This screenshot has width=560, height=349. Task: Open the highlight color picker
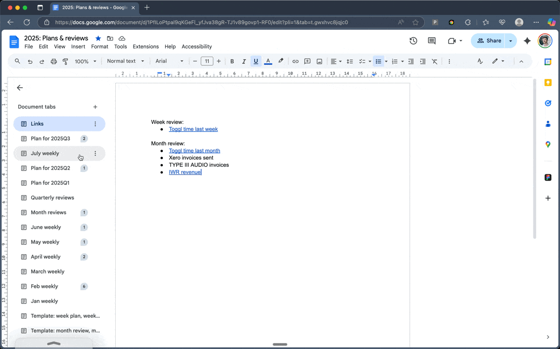click(280, 61)
